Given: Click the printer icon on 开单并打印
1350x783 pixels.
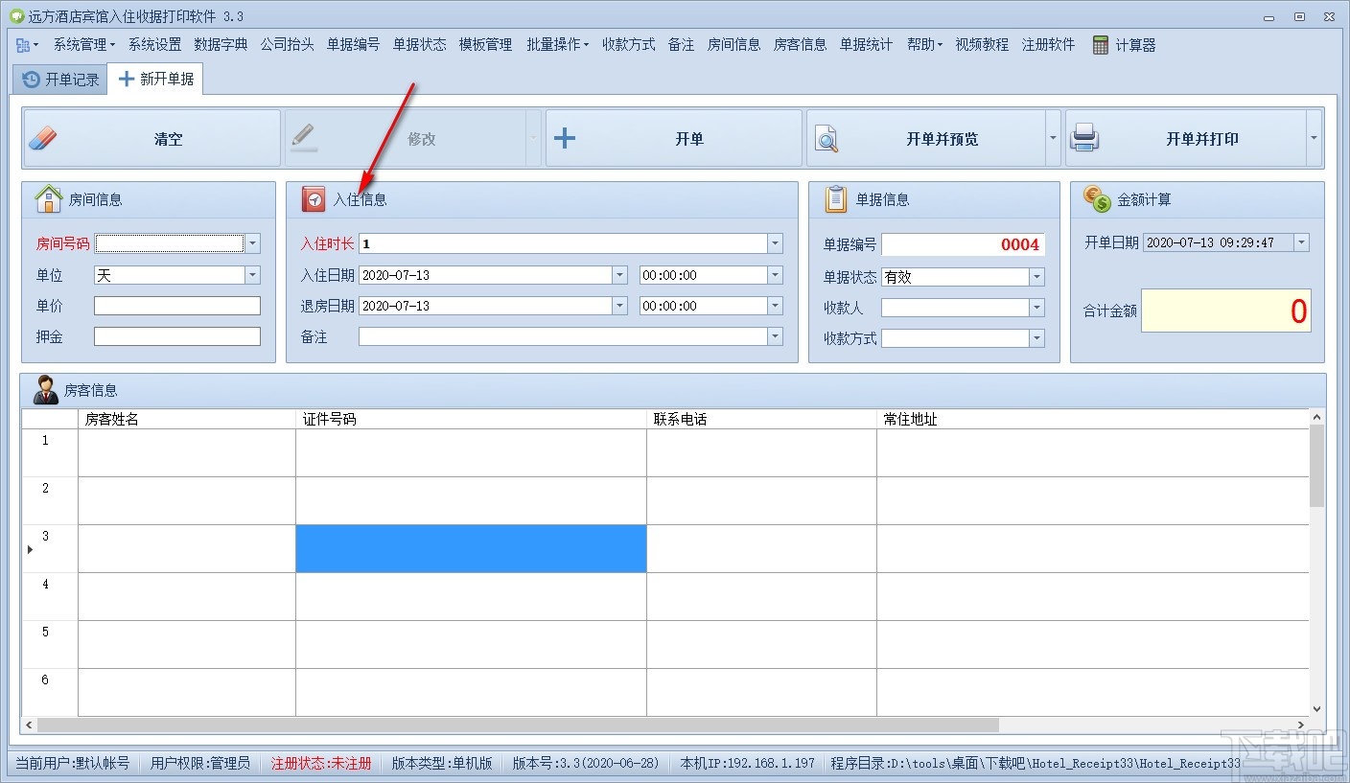Looking at the screenshot, I should (x=1084, y=139).
